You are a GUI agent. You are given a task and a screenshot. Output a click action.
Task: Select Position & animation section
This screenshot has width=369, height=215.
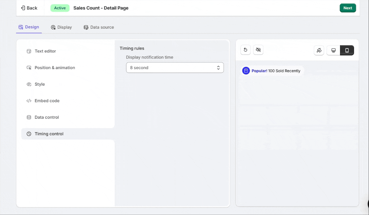[55, 68]
